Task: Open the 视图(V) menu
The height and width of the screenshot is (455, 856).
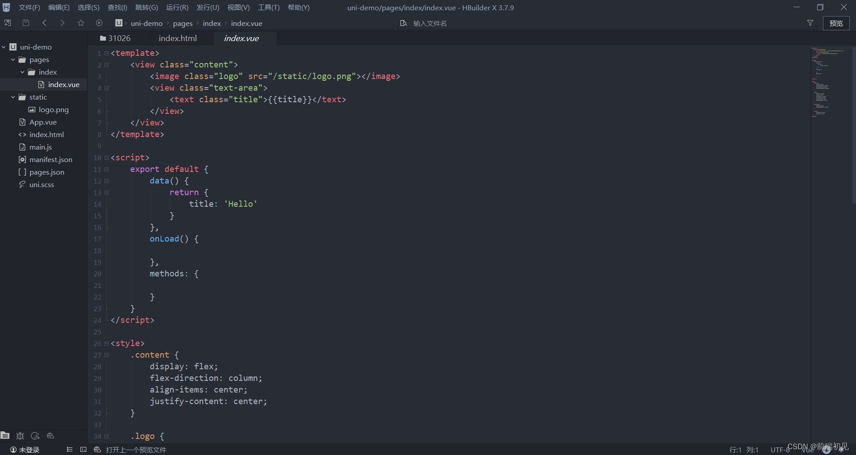Action: tap(238, 8)
